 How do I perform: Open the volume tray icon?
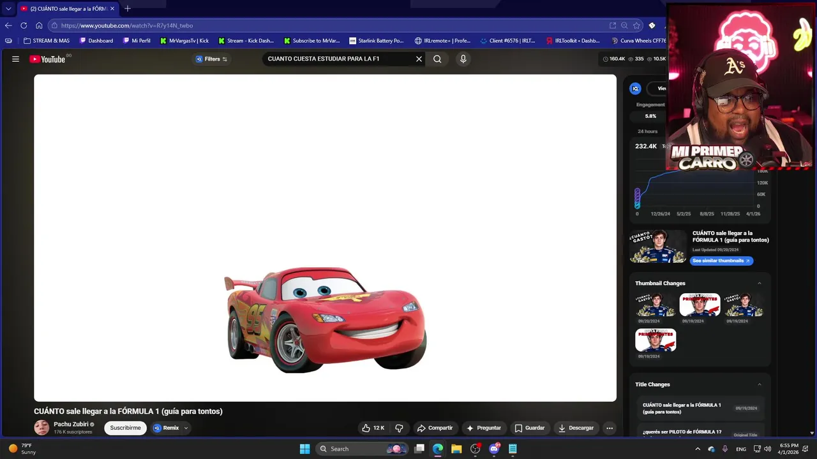(x=767, y=449)
